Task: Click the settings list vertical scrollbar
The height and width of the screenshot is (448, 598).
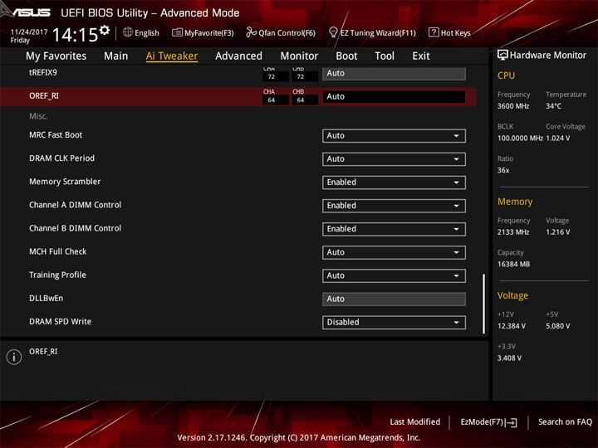Action: click(483, 304)
